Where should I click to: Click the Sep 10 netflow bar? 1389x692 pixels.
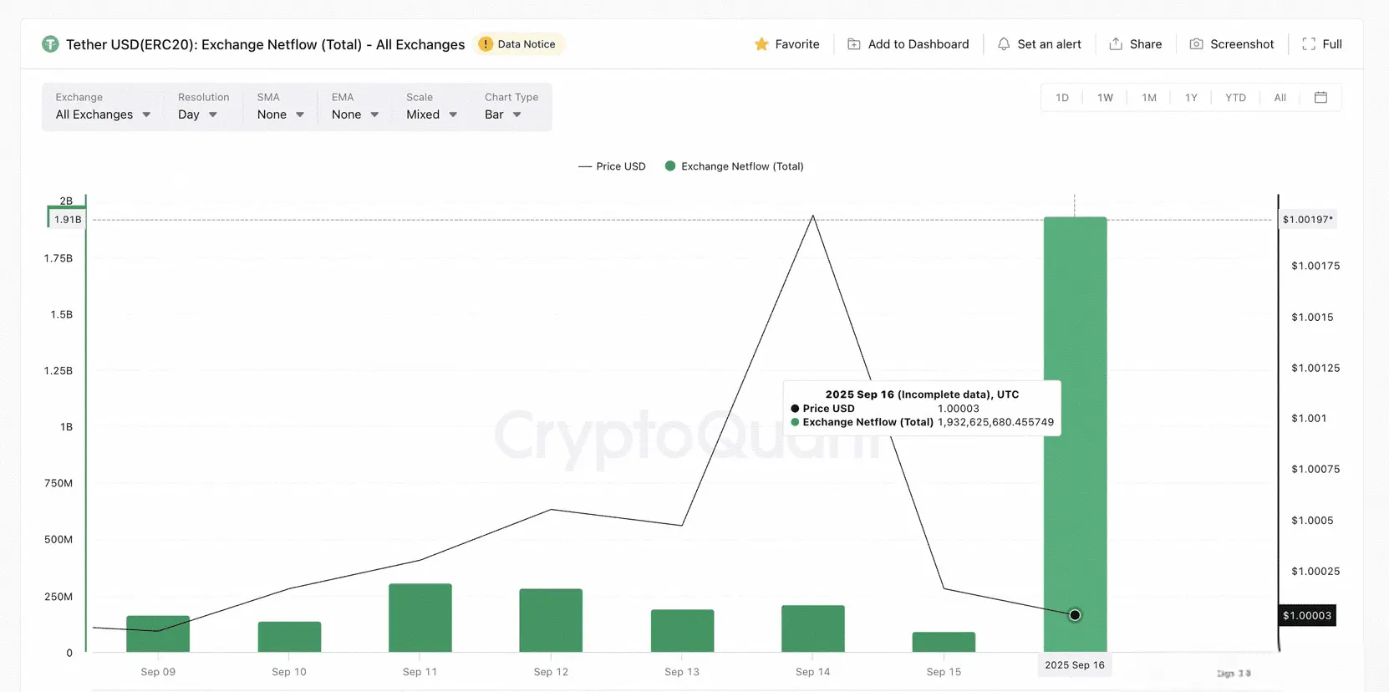pos(289,637)
